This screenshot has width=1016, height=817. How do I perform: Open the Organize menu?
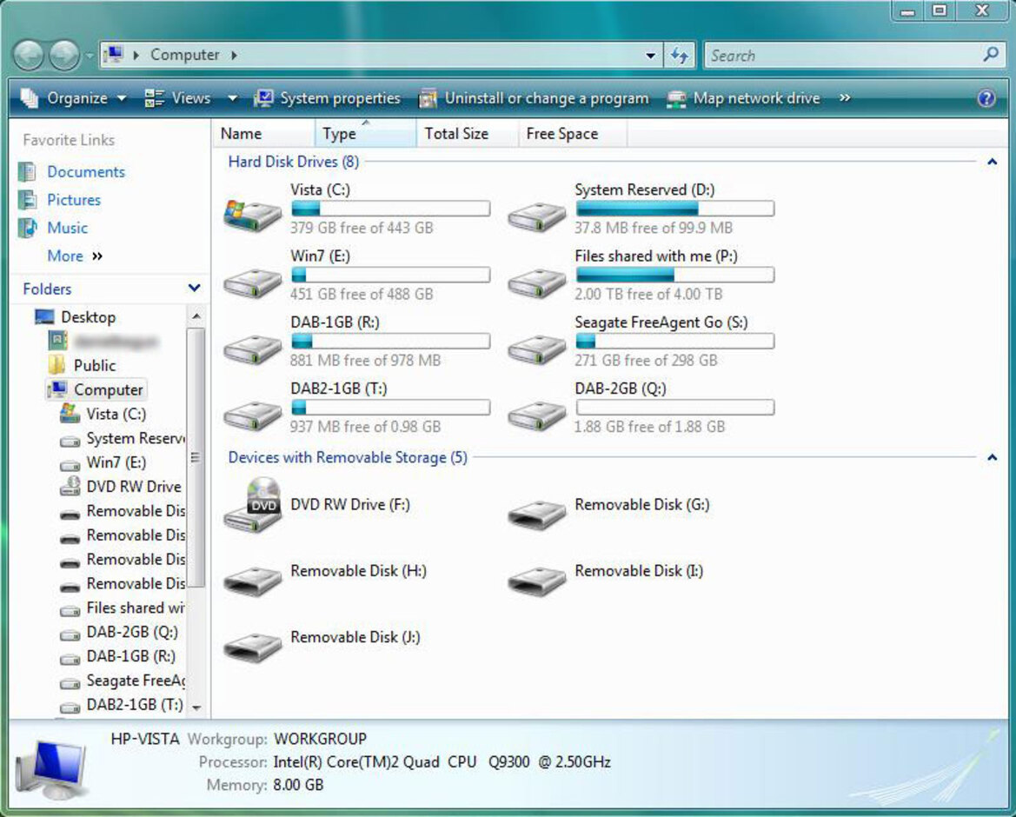[73, 98]
